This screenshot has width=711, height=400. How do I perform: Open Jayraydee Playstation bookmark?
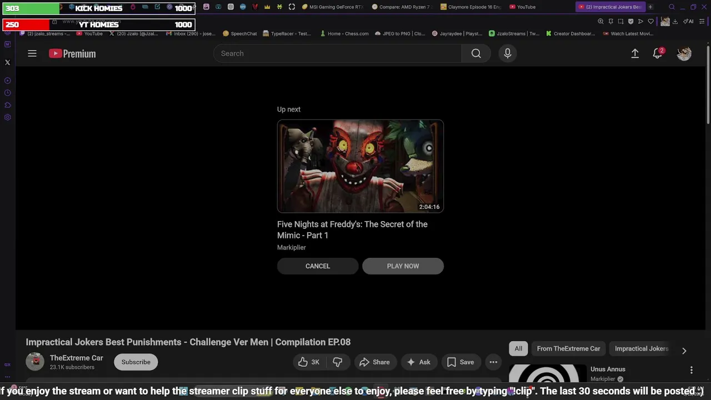457,33
